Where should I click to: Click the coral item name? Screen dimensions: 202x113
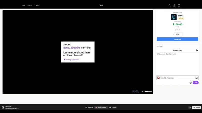pos(180,16)
